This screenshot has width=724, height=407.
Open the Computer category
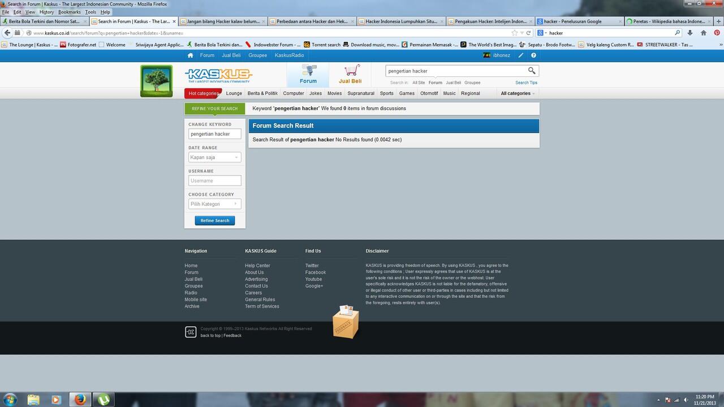click(294, 93)
